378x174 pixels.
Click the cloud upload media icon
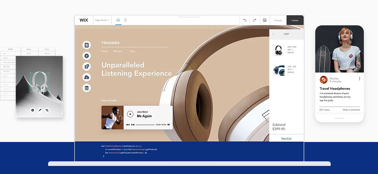pyautogui.click(x=86, y=77)
